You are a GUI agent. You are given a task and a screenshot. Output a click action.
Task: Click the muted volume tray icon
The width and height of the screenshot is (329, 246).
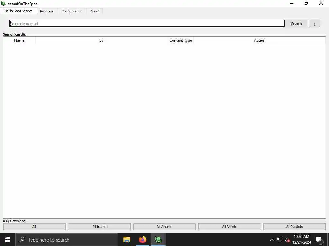click(287, 240)
